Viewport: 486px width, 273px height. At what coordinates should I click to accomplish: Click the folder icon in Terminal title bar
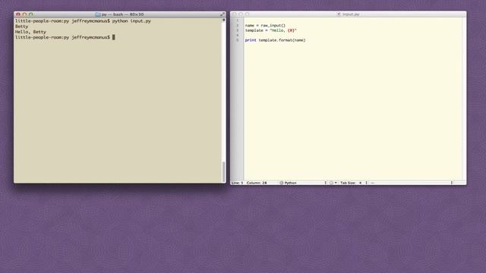pos(98,14)
